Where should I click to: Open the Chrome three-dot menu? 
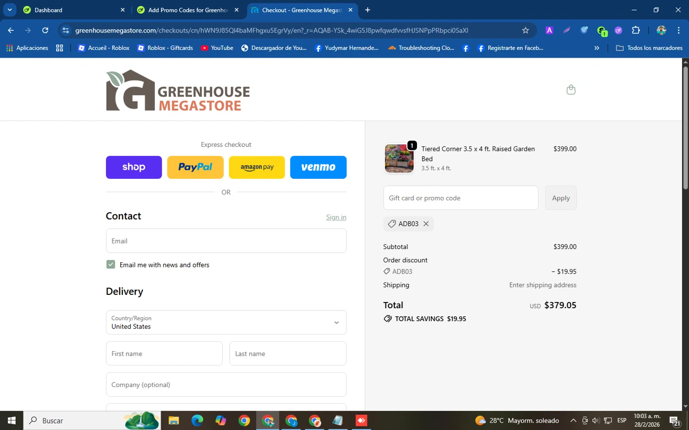coord(678,30)
